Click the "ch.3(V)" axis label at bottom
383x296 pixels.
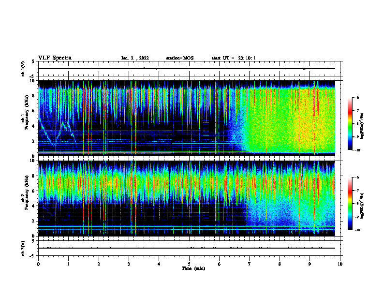pos(23,248)
